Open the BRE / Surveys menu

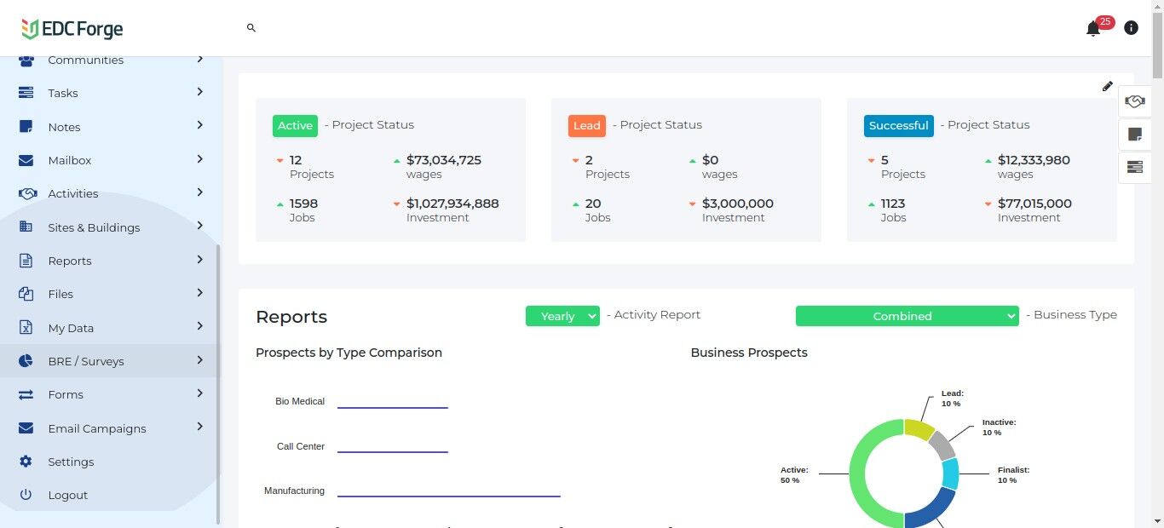coord(86,361)
